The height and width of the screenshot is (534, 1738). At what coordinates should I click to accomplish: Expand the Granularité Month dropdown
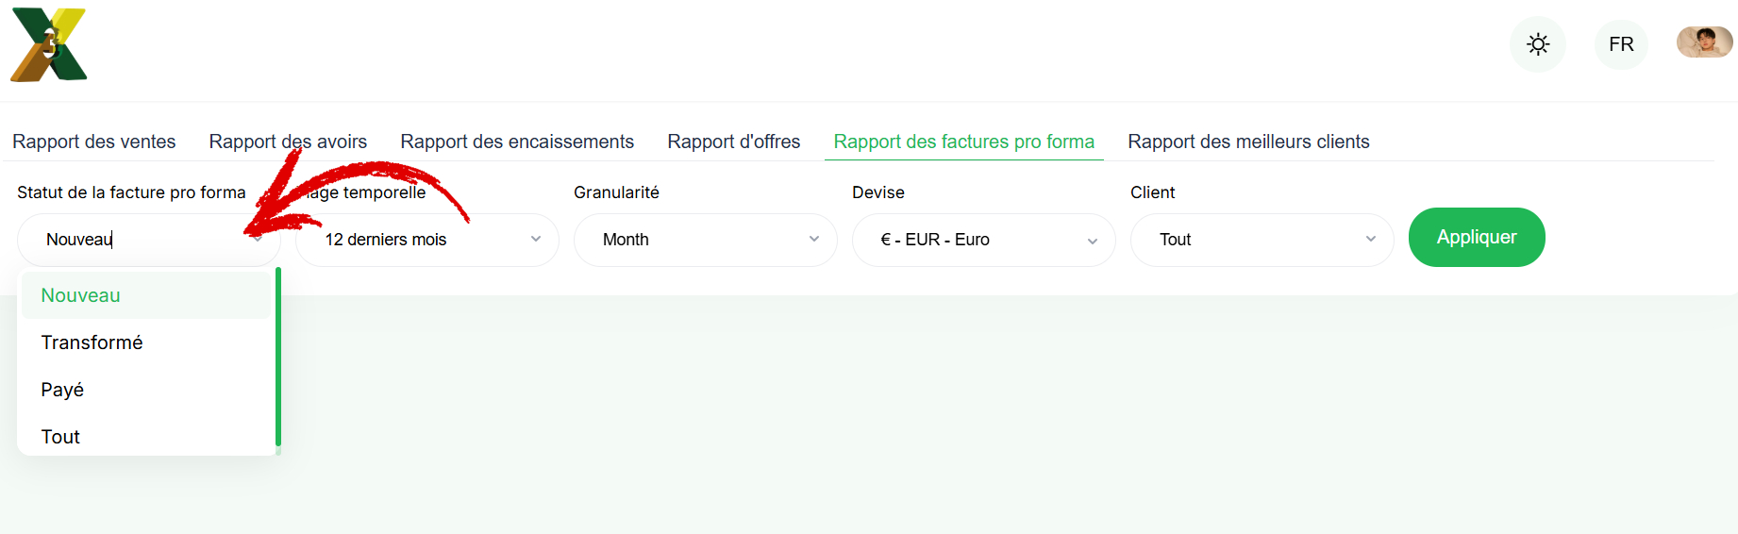point(706,240)
